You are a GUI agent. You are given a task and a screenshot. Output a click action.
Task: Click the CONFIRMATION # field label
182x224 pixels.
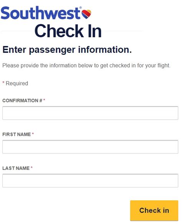point(22,100)
